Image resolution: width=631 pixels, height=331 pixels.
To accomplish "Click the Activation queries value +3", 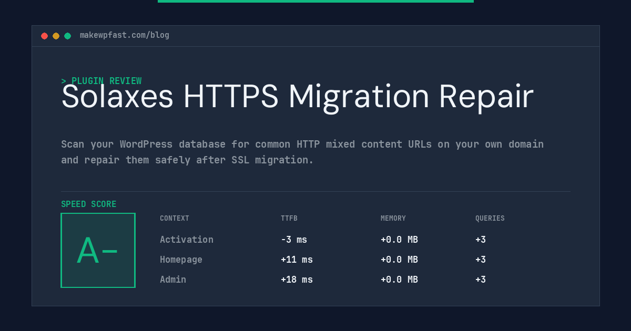I will [481, 240].
